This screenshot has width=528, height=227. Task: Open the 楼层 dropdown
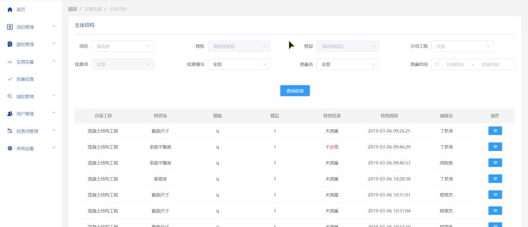[348, 46]
